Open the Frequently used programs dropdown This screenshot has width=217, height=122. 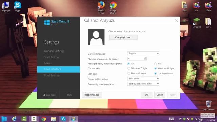point(143,84)
